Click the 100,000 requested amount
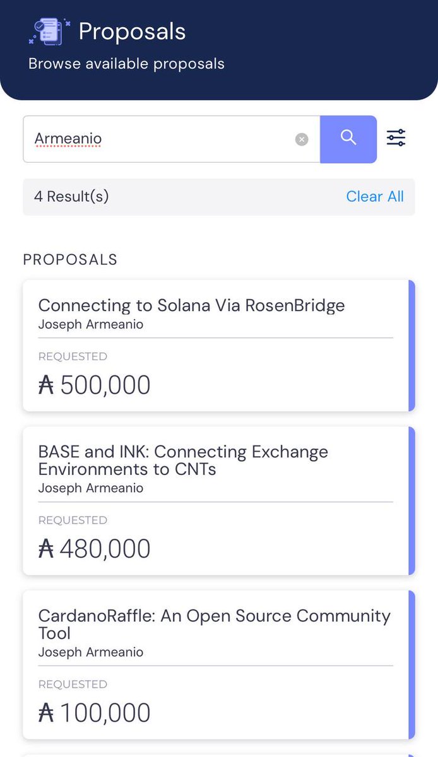The image size is (438, 757). click(x=105, y=713)
